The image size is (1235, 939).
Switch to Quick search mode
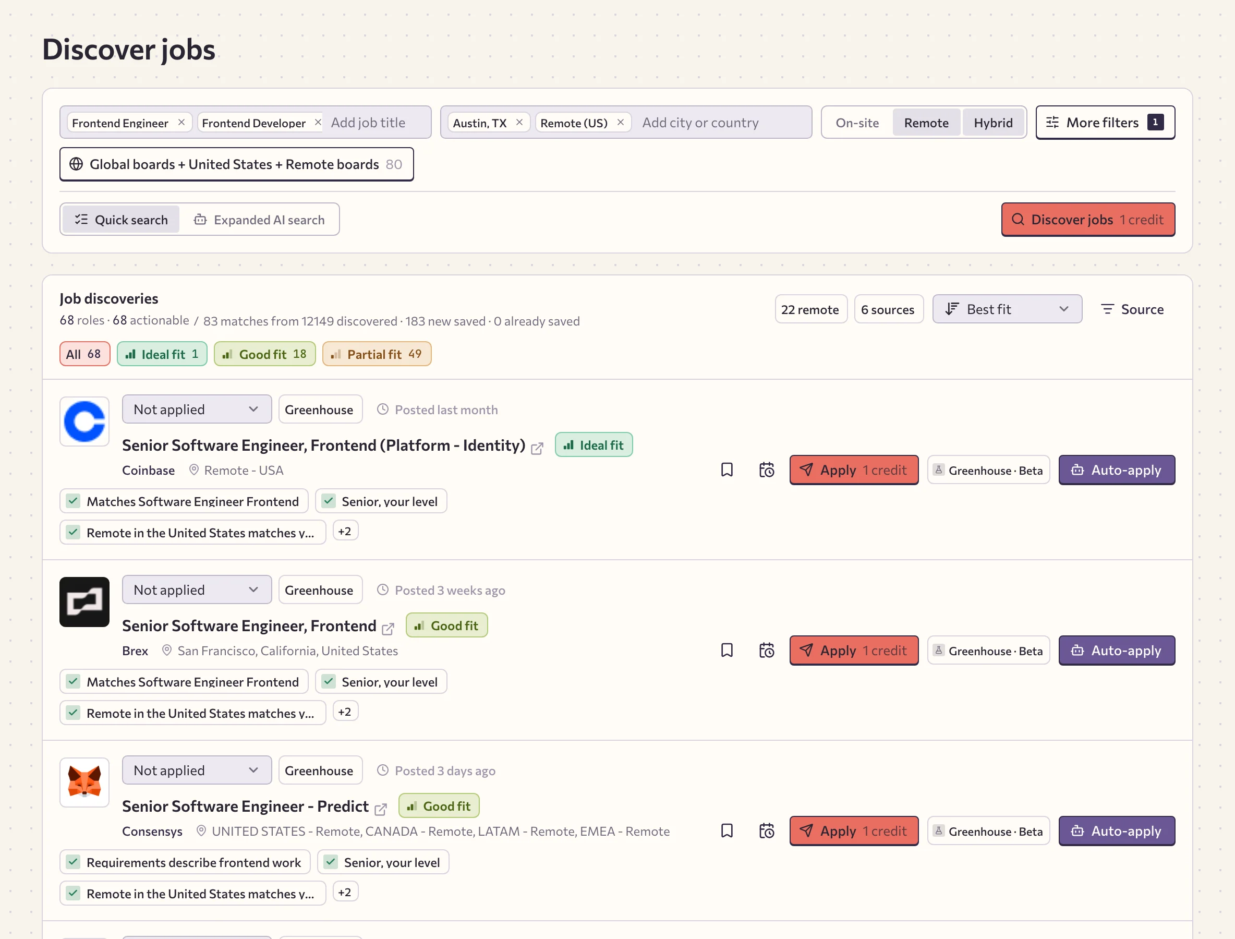[x=122, y=220]
